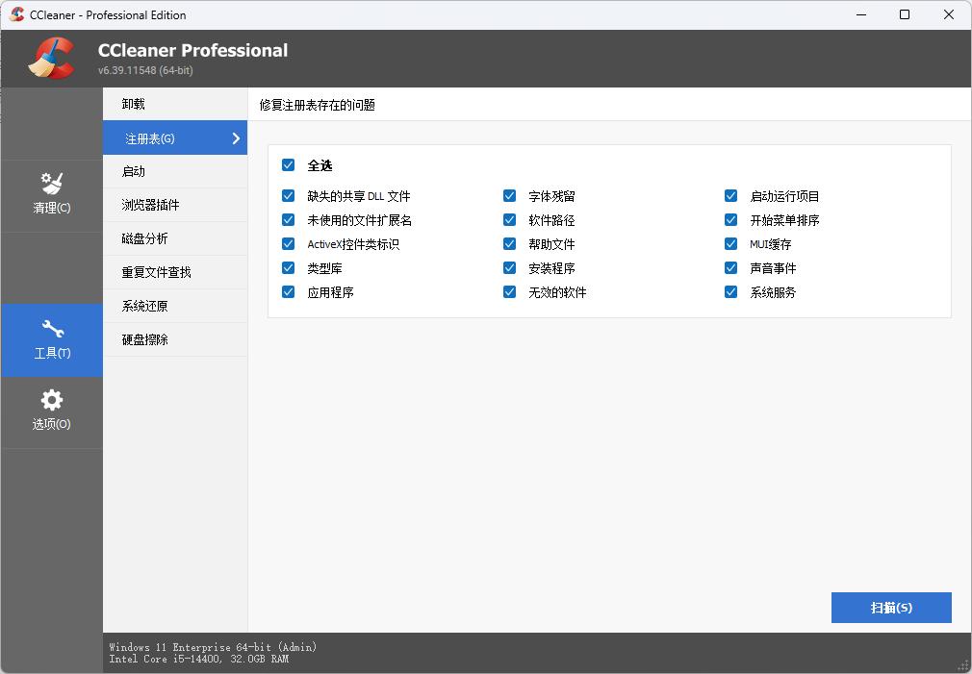The width and height of the screenshot is (972, 674).
Task: Open 选项 gear icon settings
Action: coord(51,411)
